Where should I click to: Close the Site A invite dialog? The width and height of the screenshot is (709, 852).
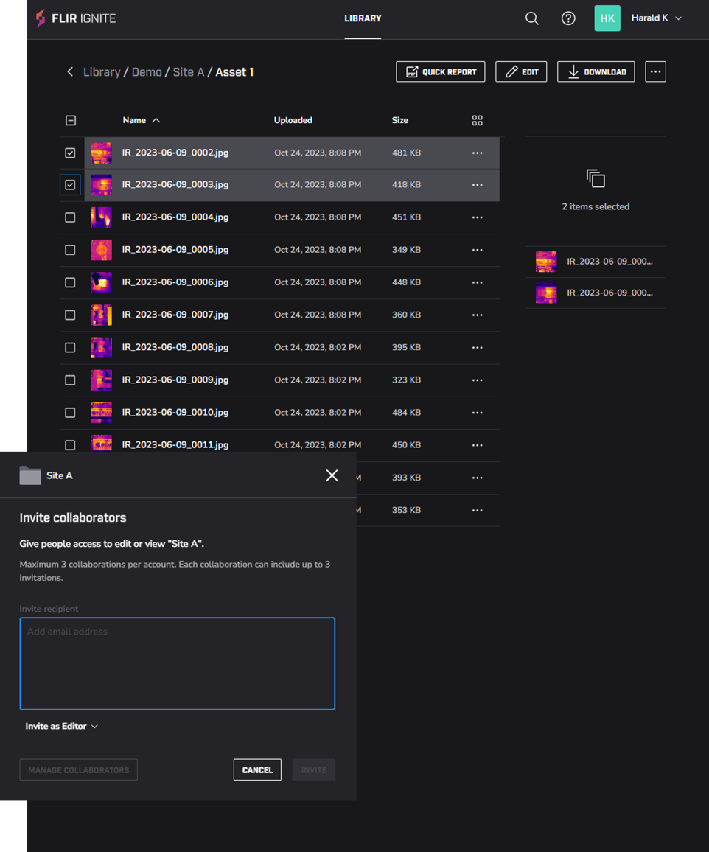(x=332, y=475)
